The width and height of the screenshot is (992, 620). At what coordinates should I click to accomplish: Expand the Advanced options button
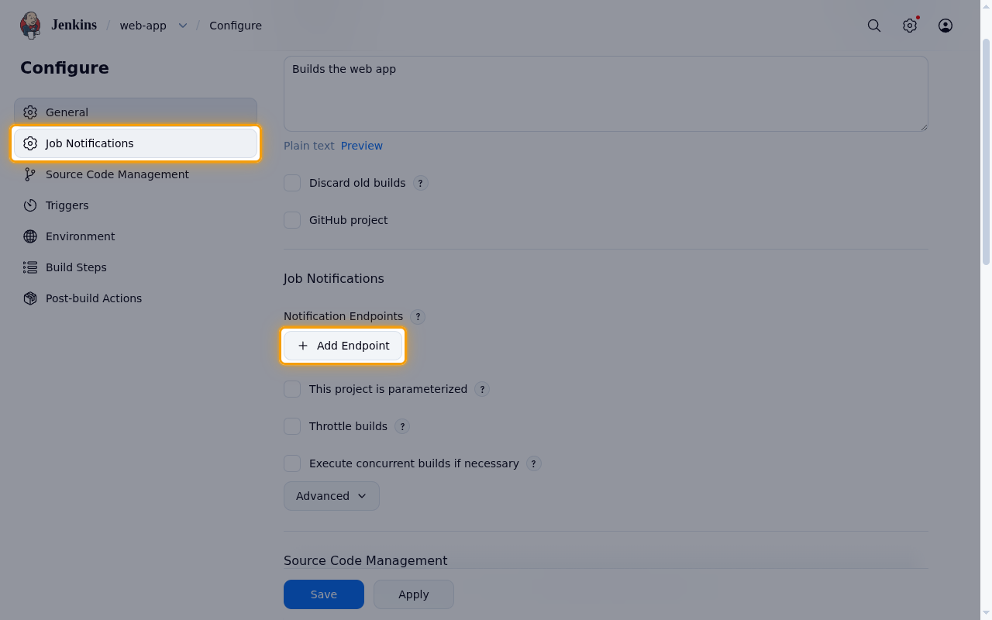(332, 496)
